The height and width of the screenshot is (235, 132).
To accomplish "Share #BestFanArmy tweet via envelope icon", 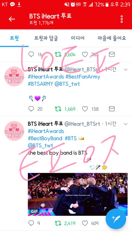I will 112,109.
